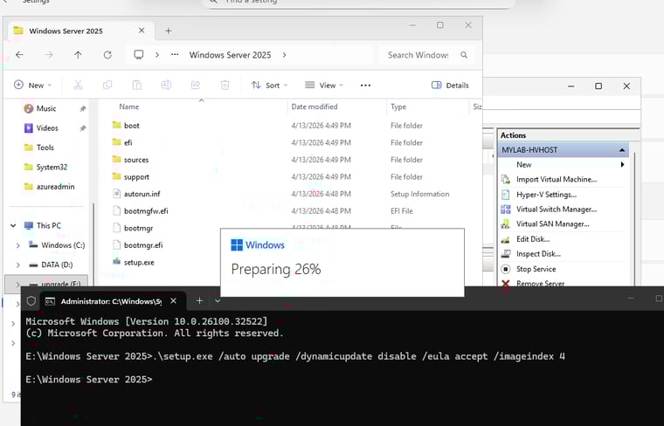The image size is (664, 426).
Task: Click the Paste icon in Explorer toolbar
Action: 137,85
